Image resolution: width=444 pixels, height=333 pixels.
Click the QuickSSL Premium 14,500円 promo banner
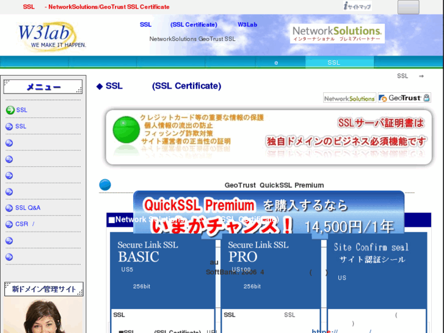click(269, 213)
